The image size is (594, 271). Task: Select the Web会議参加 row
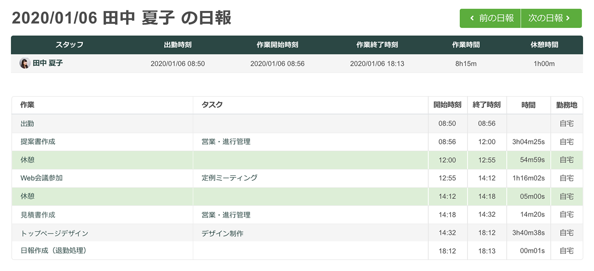(42, 178)
